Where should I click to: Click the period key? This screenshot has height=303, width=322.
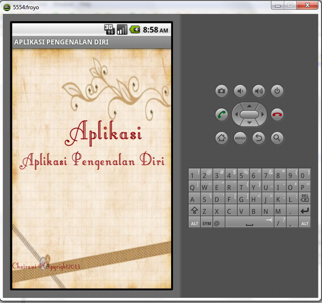(293, 210)
